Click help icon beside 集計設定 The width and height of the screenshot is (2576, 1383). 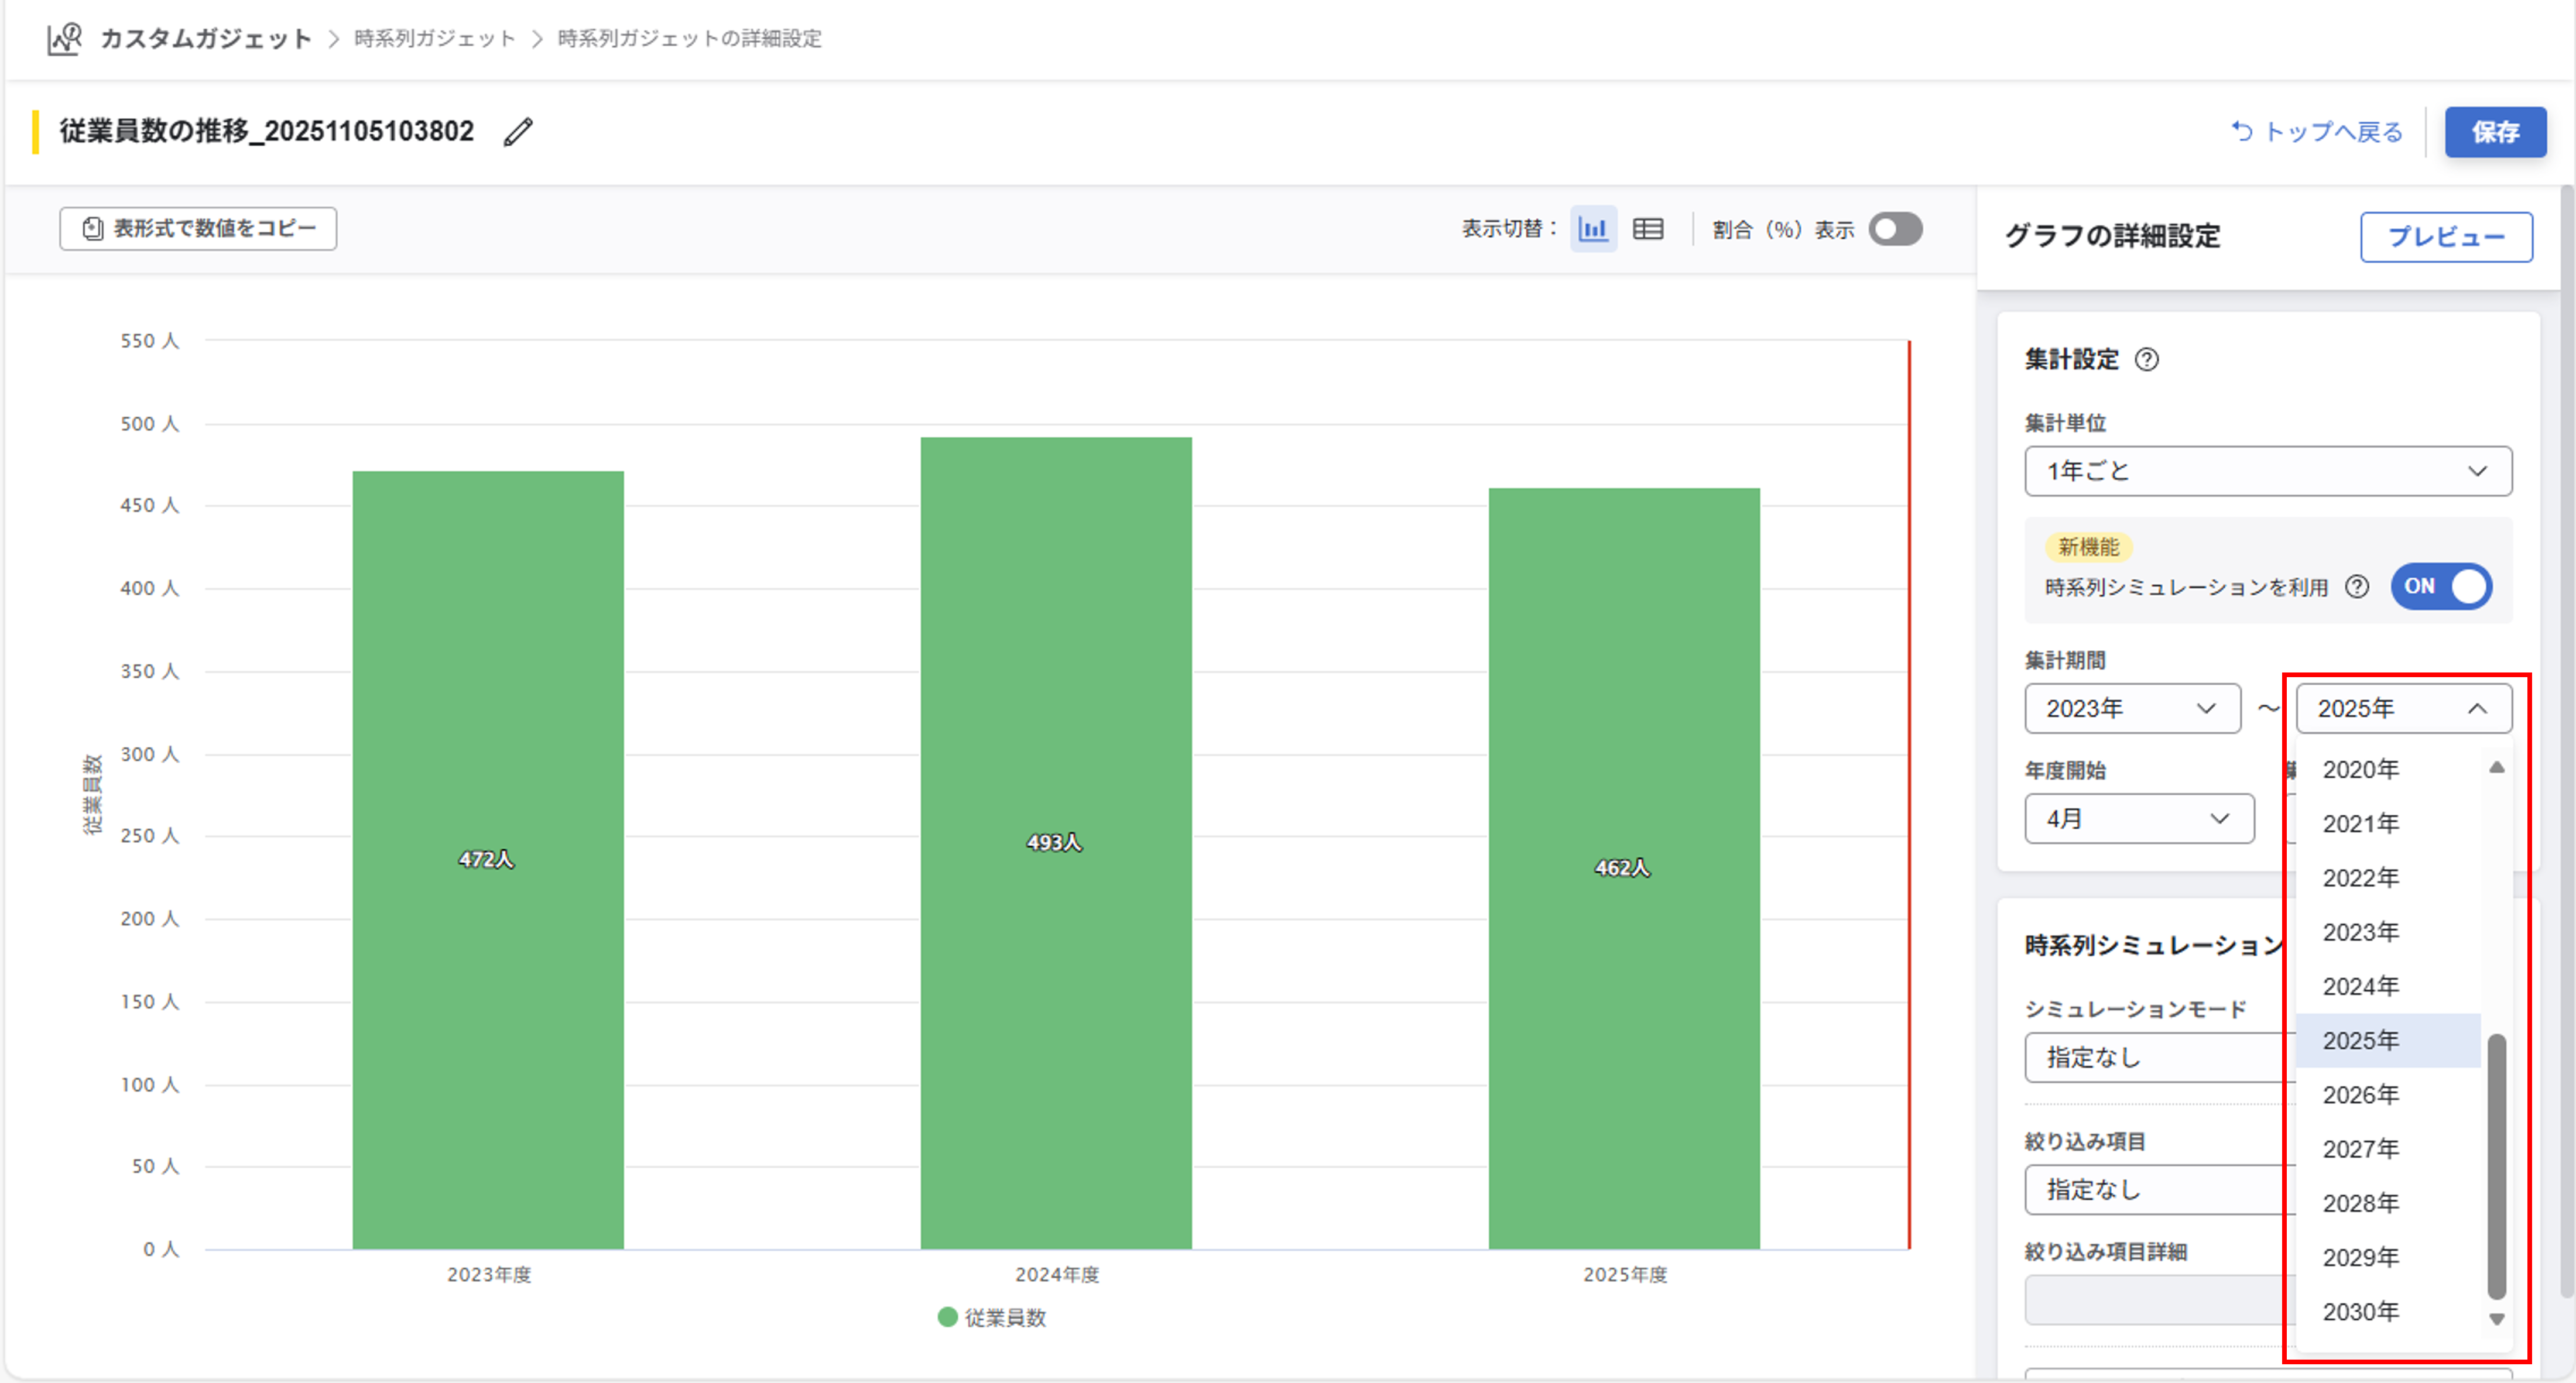click(2147, 360)
